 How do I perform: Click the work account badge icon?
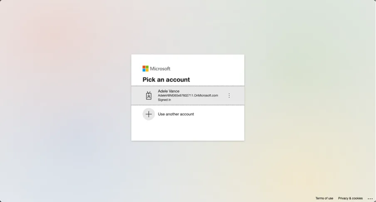tap(148, 96)
